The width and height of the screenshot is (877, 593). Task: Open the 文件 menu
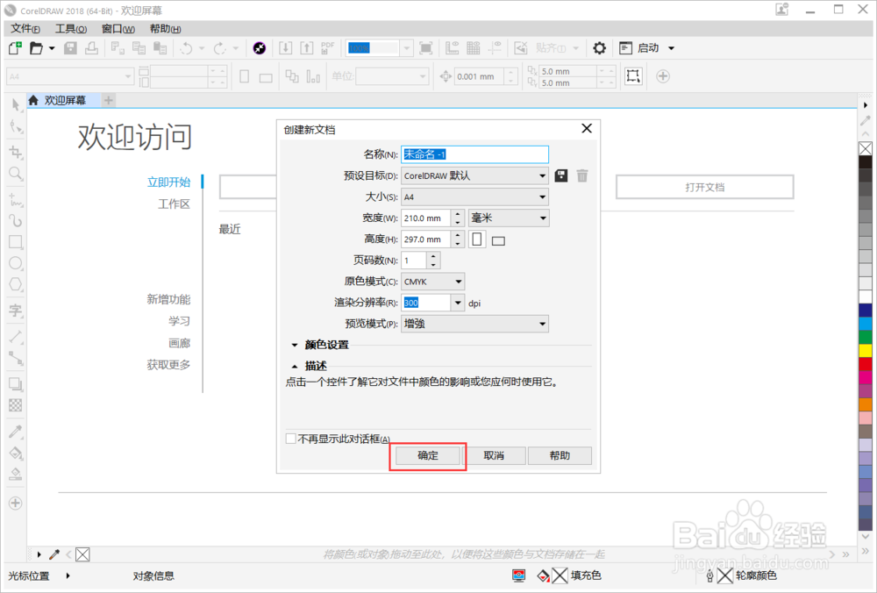pos(25,29)
